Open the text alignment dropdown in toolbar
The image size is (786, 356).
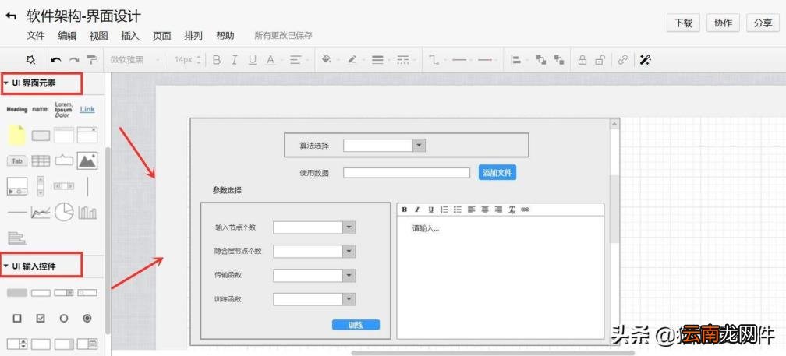tap(298, 60)
